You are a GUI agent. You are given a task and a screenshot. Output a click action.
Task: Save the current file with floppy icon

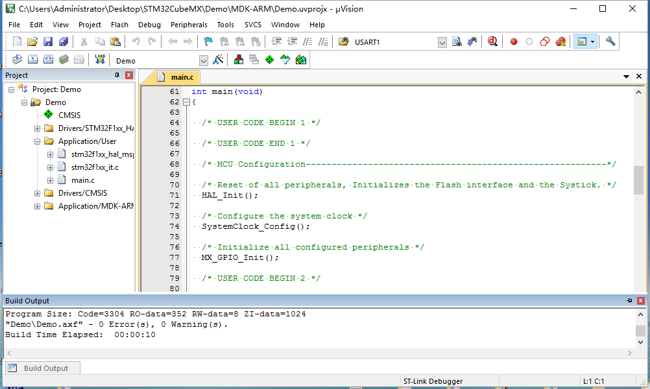pyautogui.click(x=48, y=41)
